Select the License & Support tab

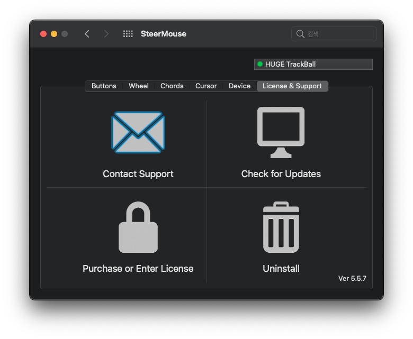(292, 86)
